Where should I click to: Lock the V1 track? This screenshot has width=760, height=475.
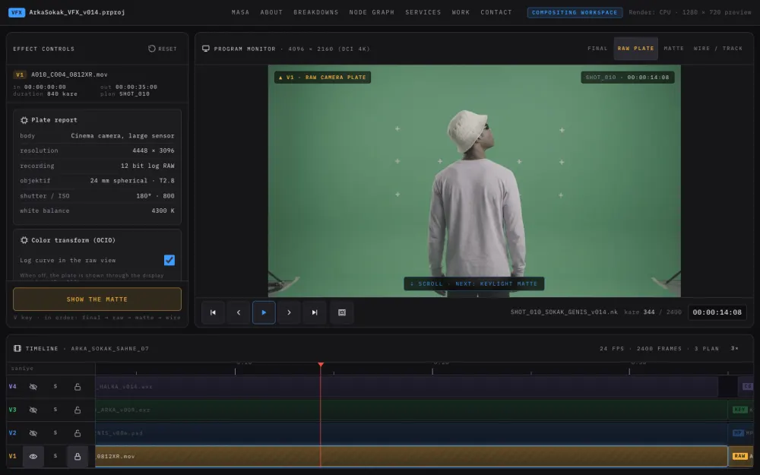tap(78, 457)
